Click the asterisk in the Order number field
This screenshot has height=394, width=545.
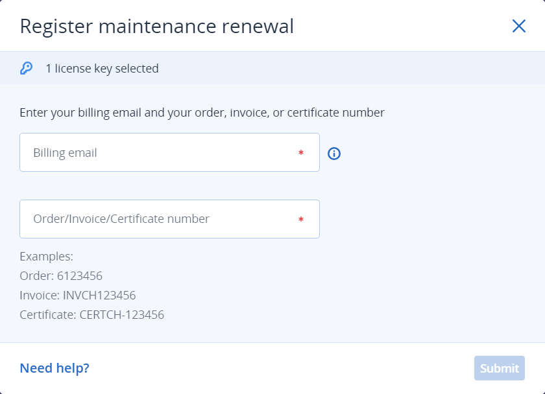click(x=300, y=220)
